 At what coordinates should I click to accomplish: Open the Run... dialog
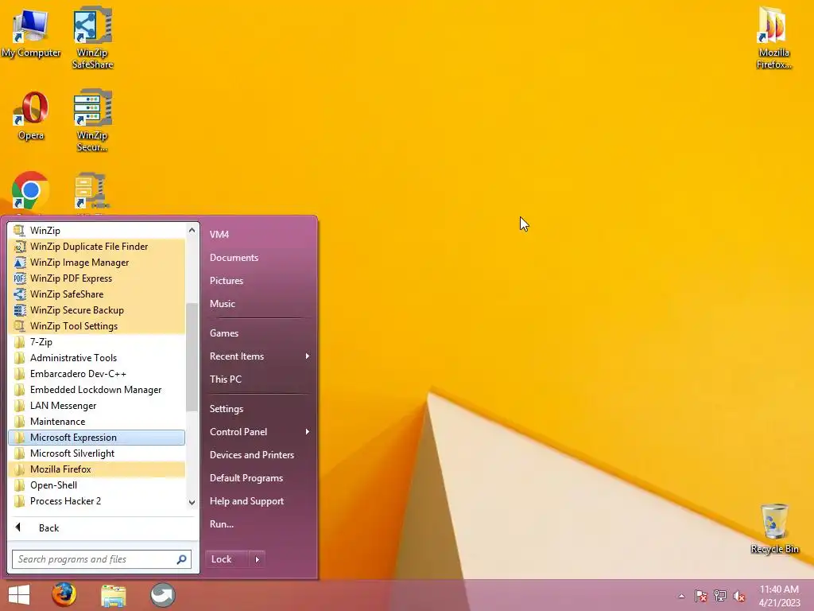coord(259,524)
